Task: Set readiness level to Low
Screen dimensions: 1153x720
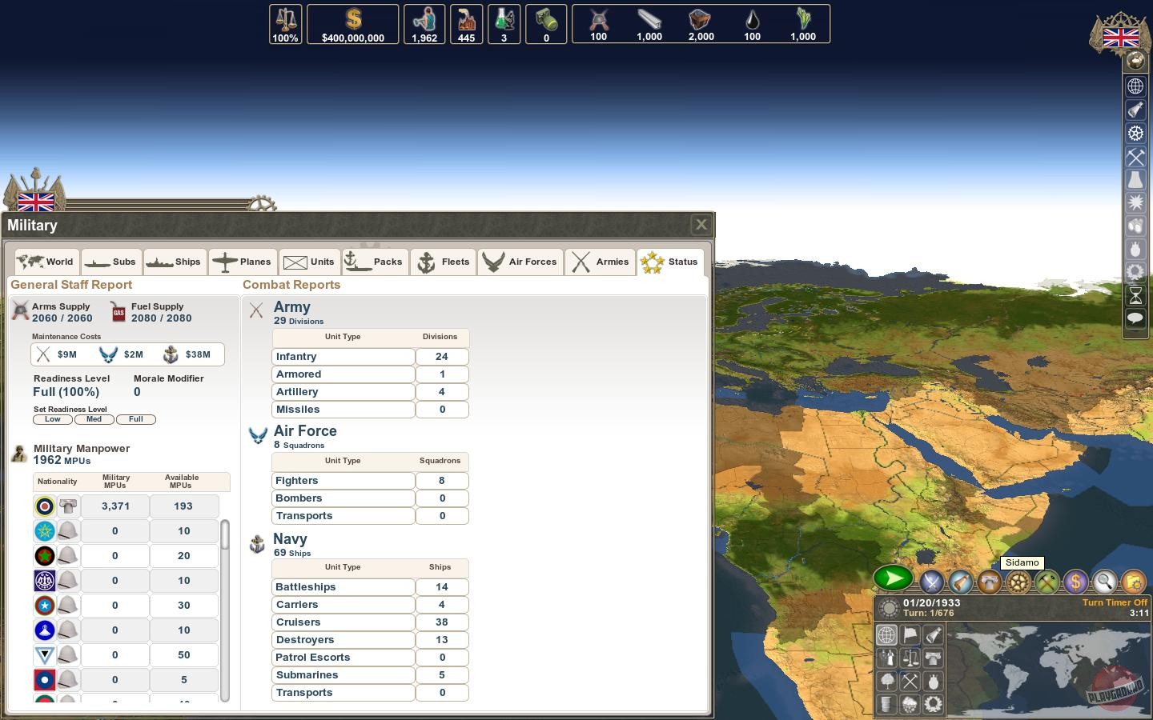Action: [52, 419]
